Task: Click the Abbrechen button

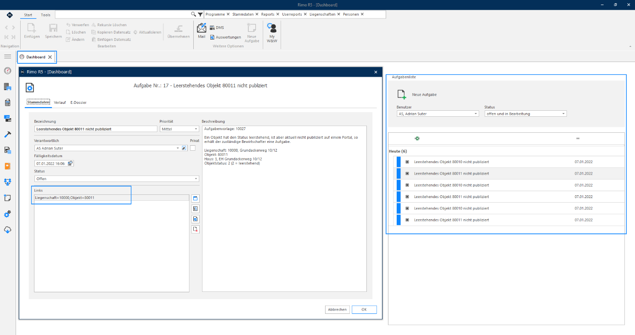Action: (337, 310)
